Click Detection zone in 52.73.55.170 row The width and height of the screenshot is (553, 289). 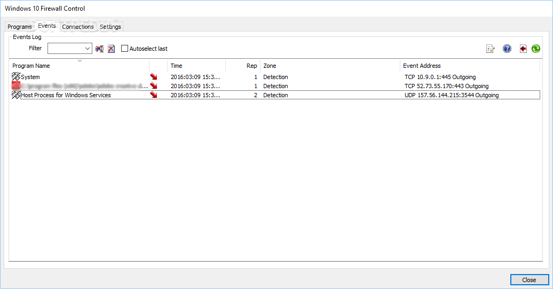(275, 86)
